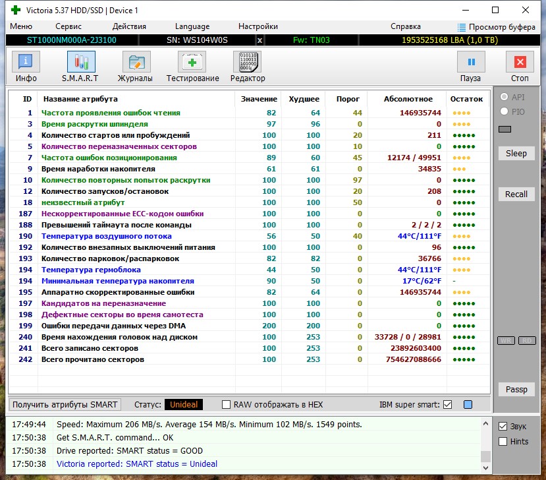Click the blue color square near IBM super smart

coord(468,404)
